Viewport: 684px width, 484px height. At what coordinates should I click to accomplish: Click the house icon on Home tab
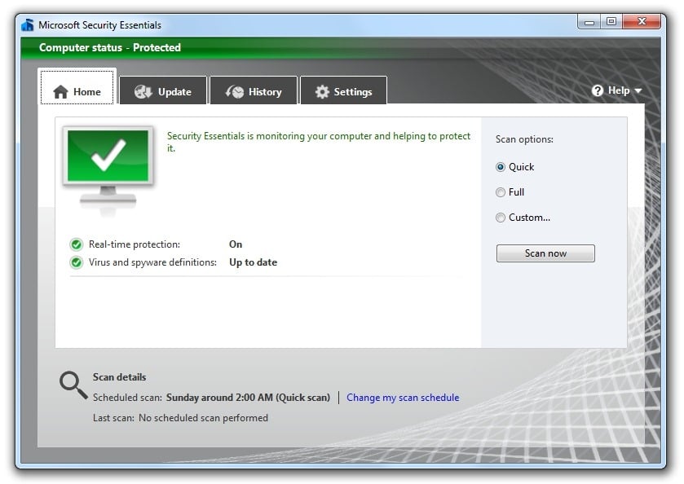click(60, 92)
